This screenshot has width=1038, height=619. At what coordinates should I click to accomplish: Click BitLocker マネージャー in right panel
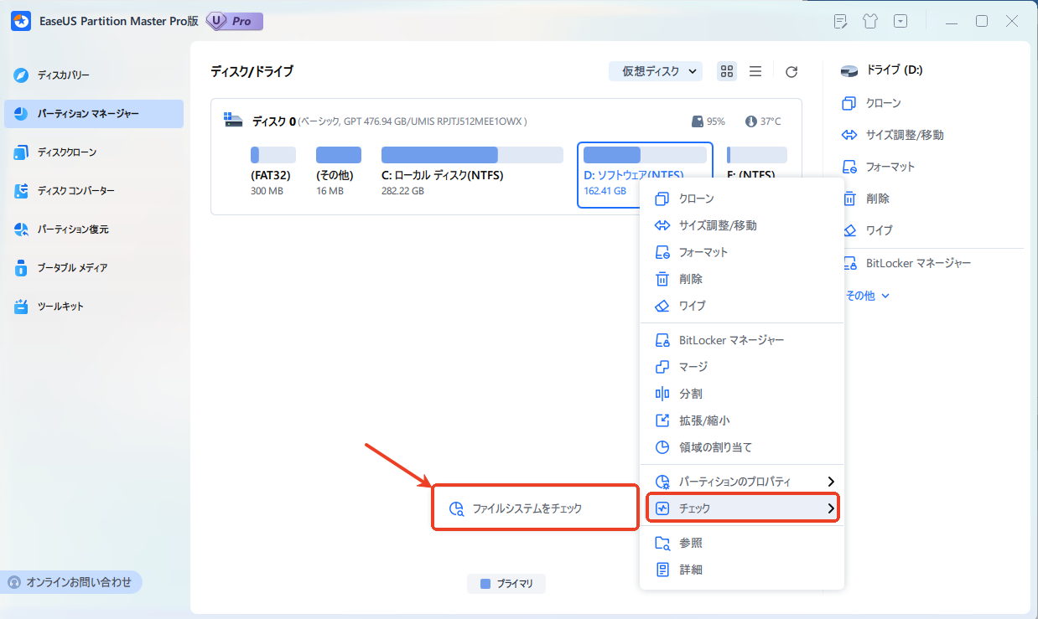coord(906,264)
